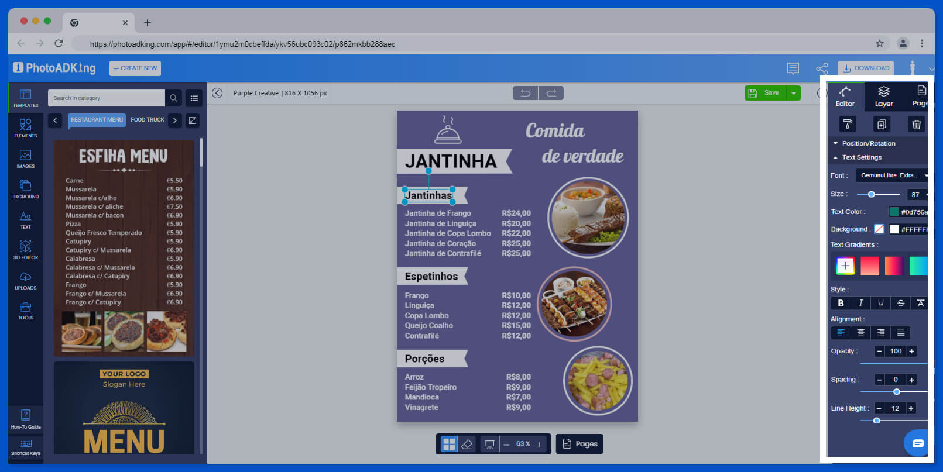The width and height of the screenshot is (943, 472).
Task: Click the undo arrow
Action: coord(526,93)
